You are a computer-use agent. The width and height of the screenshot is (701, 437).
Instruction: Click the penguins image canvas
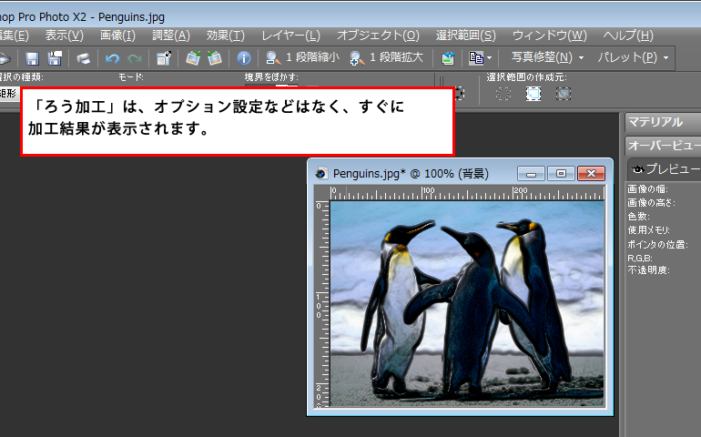click(467, 304)
